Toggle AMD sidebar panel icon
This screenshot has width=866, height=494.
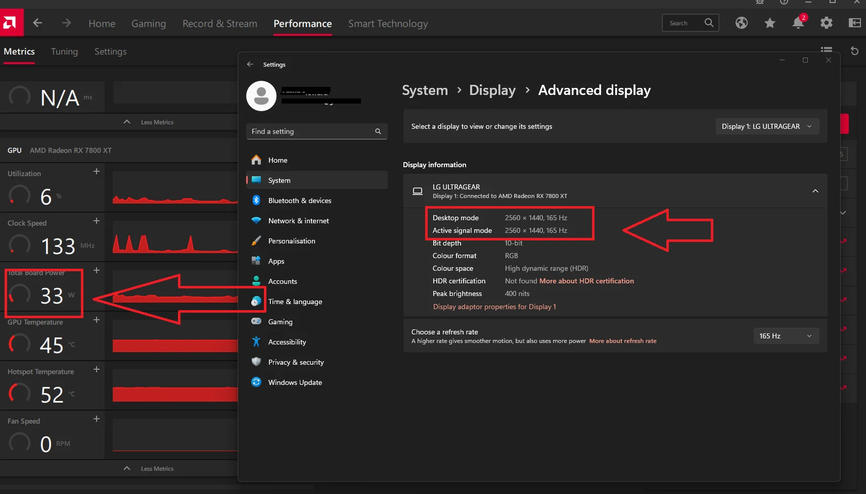coord(855,23)
